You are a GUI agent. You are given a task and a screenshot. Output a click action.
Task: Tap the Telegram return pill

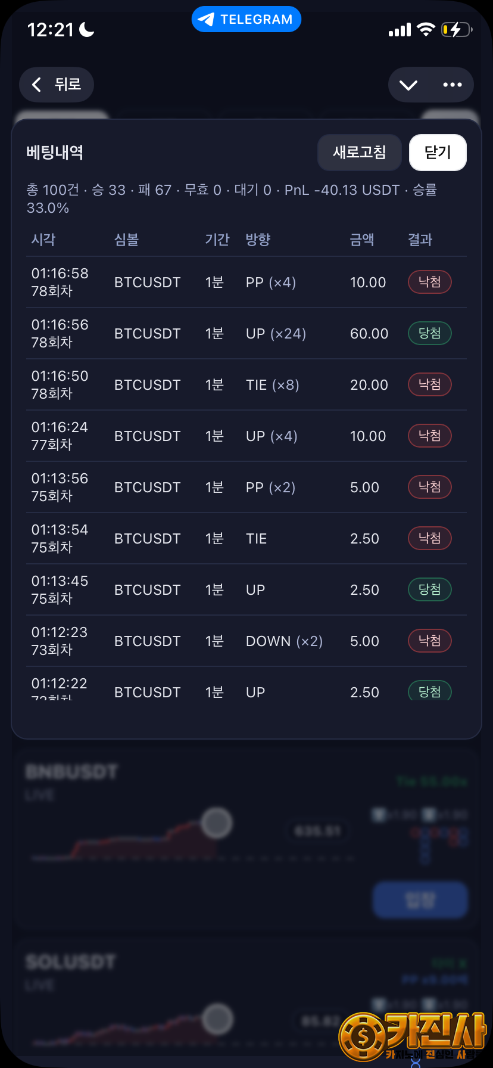(x=246, y=19)
